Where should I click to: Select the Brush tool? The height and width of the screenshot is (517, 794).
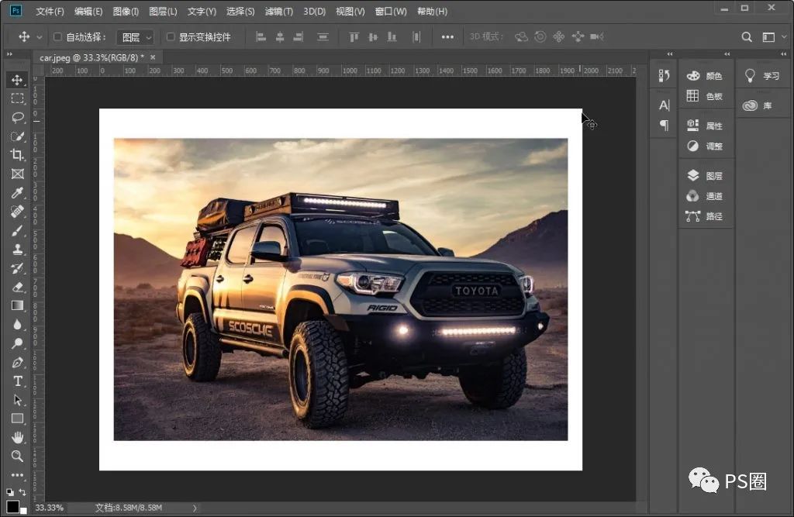[x=17, y=230]
